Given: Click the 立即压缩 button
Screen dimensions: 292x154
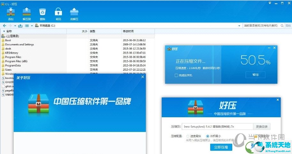Looking at the screenshot, I should coord(221,147).
